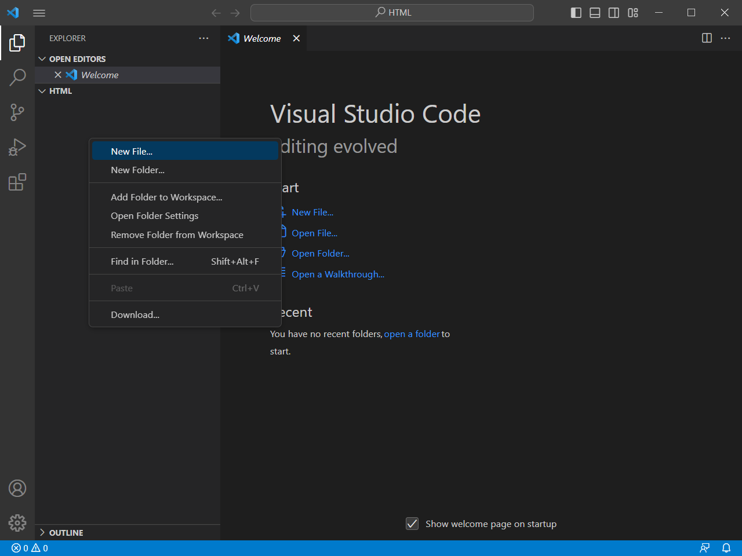This screenshot has width=742, height=556.
Task: Select Find in Folder... menu entry
Action: [x=185, y=261]
